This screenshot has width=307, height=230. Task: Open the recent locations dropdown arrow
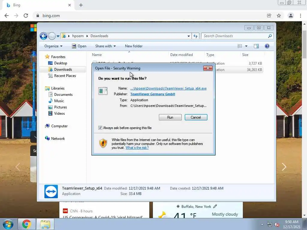[x=58, y=36]
